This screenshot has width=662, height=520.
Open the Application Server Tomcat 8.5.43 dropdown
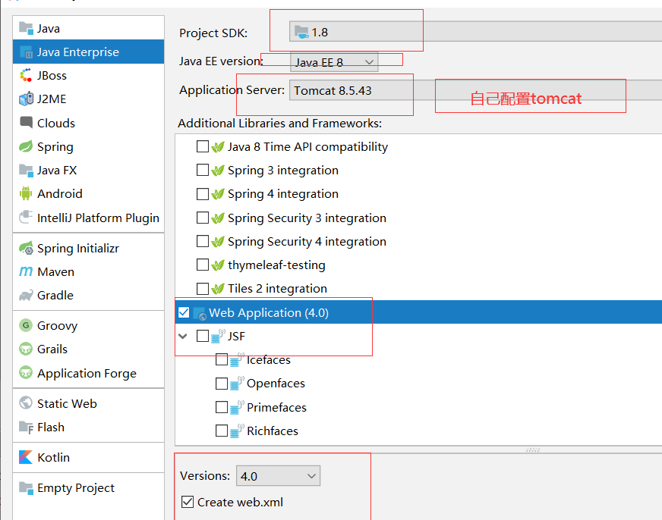pos(475,91)
